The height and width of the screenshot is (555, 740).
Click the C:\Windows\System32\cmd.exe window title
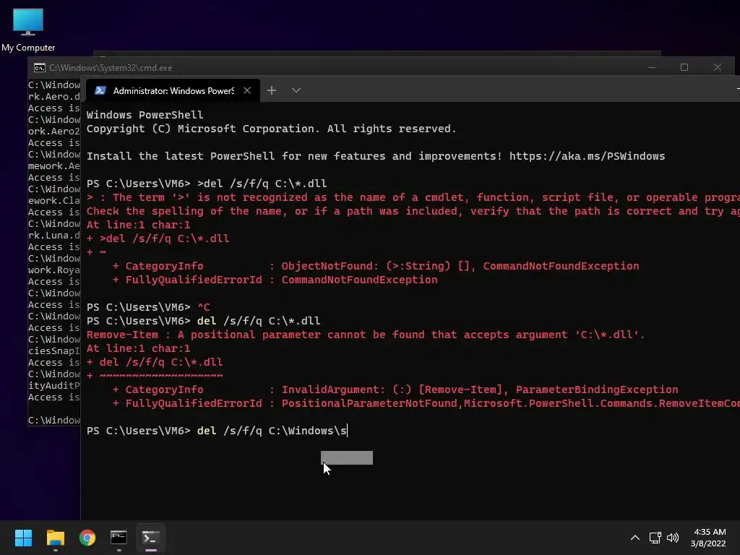(x=111, y=68)
